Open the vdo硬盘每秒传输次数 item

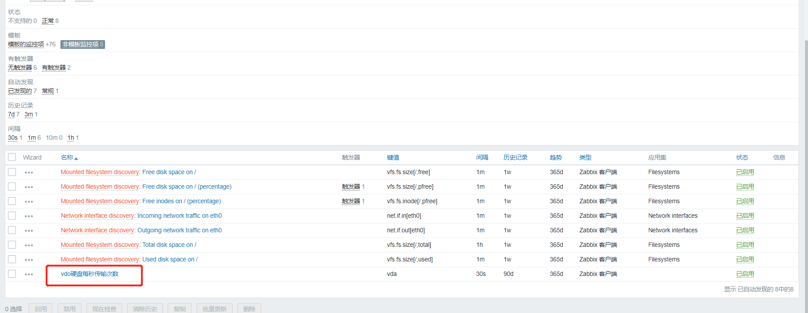click(x=90, y=274)
